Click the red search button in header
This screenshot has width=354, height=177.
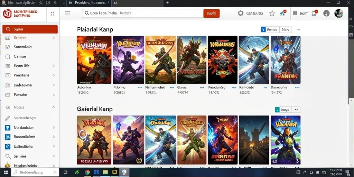click(x=212, y=13)
